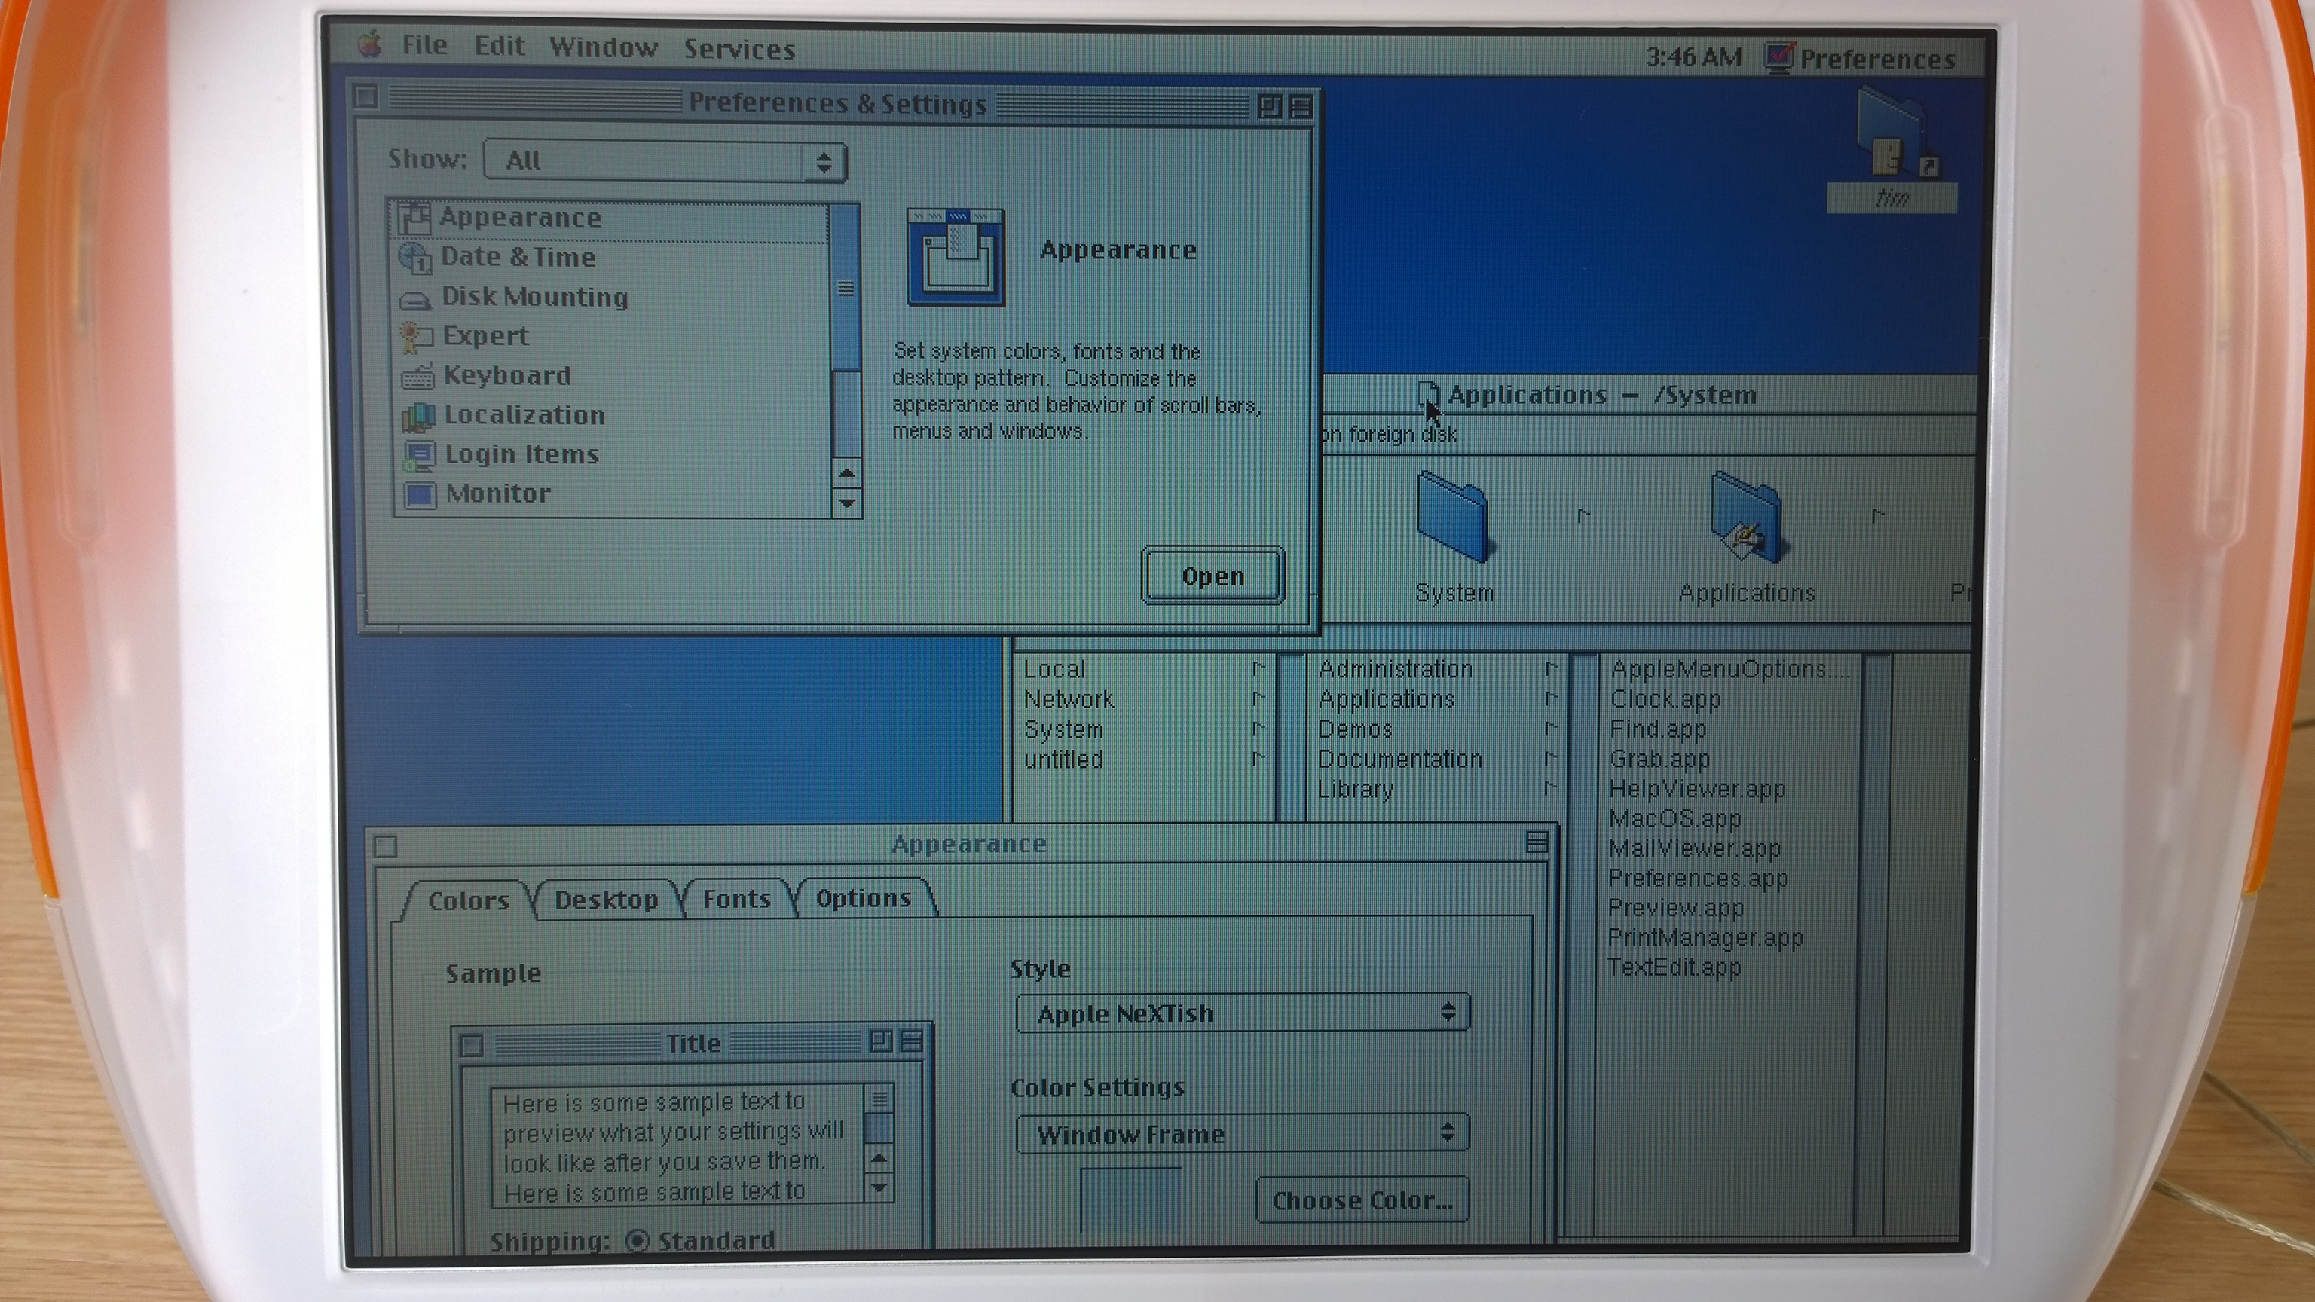Select the Login Items icon
Screen dimensions: 2315x1302
pyautogui.click(x=420, y=456)
